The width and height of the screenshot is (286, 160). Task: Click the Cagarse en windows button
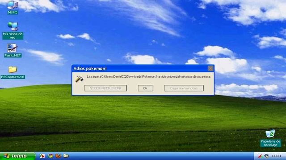(x=184, y=88)
